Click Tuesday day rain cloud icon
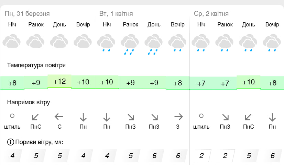 pyautogui.click(x=153, y=44)
